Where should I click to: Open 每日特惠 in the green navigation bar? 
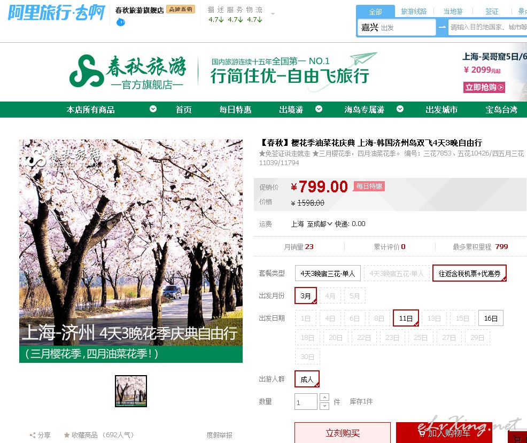(x=235, y=110)
